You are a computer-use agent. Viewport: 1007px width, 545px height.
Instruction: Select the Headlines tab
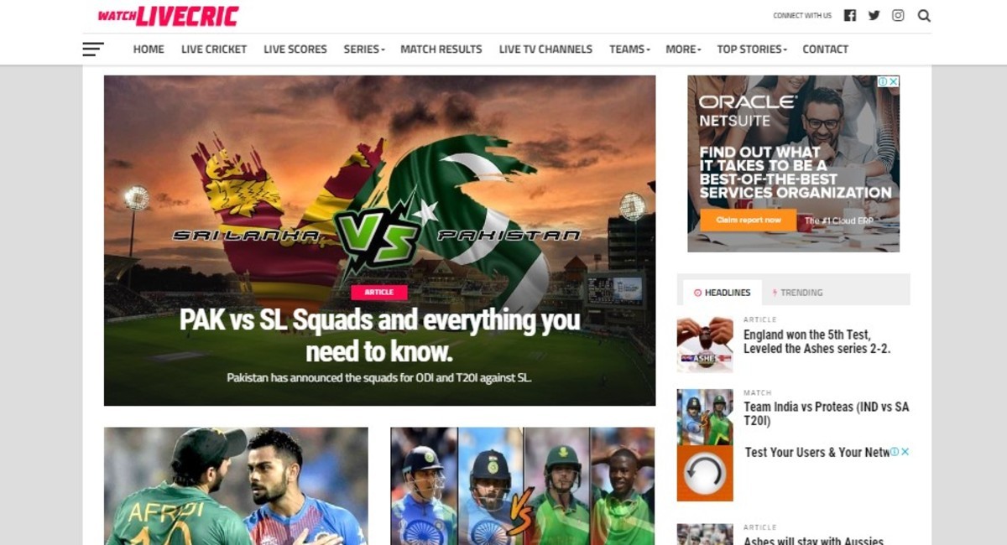click(723, 293)
